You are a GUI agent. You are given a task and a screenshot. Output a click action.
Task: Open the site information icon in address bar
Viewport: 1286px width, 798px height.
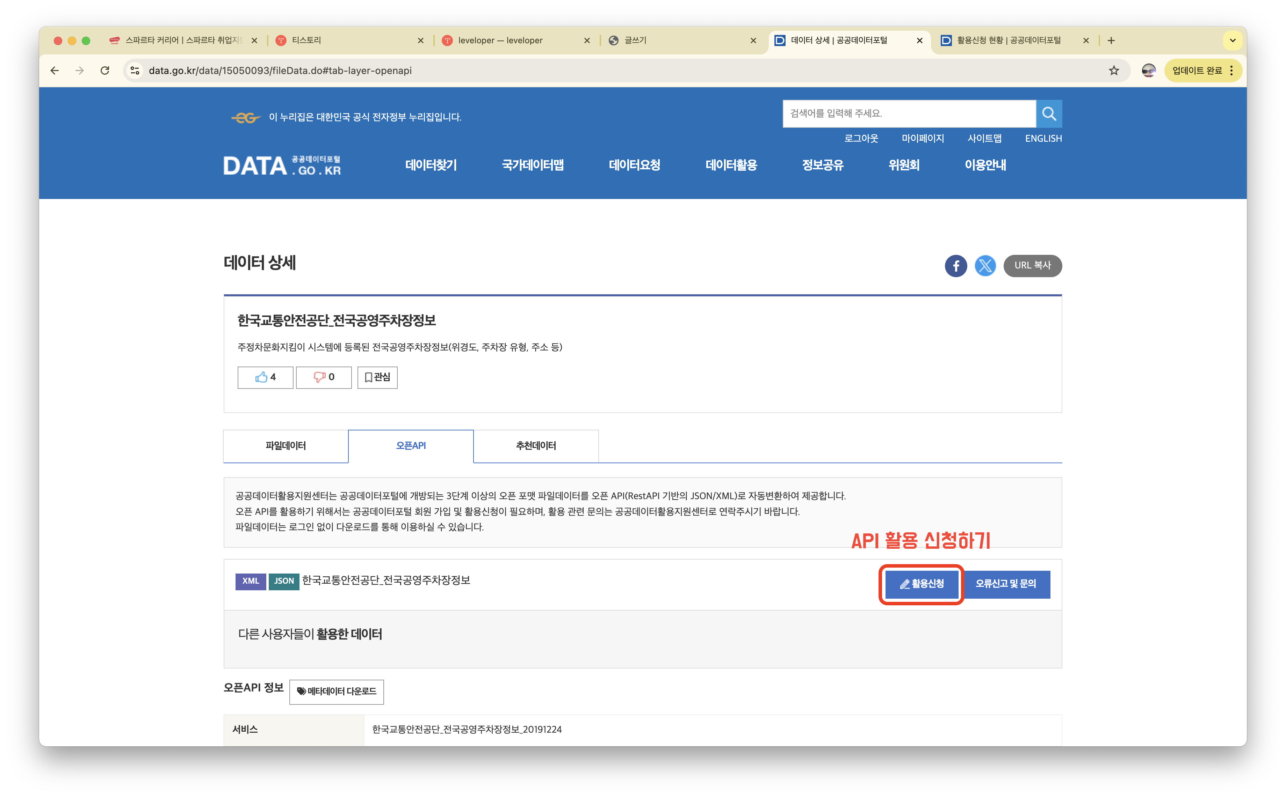tap(135, 71)
